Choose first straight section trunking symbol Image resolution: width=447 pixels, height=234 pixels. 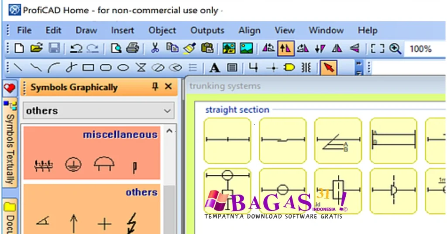[227, 140]
